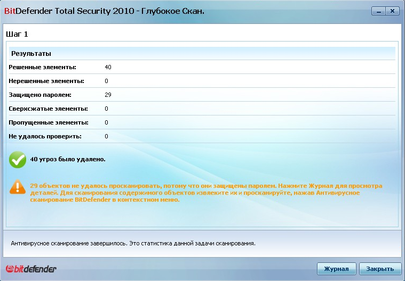Select the Нерешенные элементы label

(x=46, y=81)
